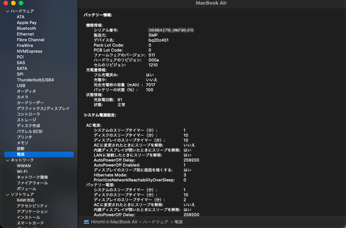Select highlighted 電源 sidebar item
Screen dimensions: 346x228
(x=39, y=154)
